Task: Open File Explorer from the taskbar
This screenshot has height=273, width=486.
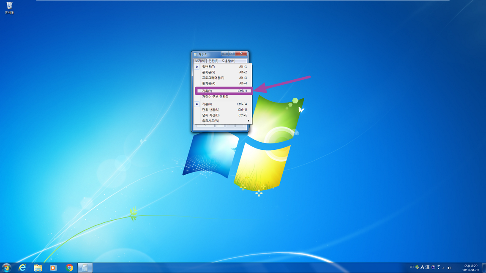Action: coord(38,268)
